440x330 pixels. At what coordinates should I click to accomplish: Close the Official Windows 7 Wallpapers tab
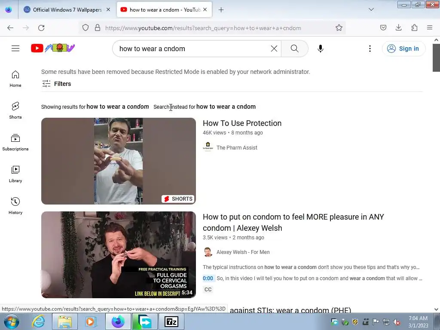[108, 10]
